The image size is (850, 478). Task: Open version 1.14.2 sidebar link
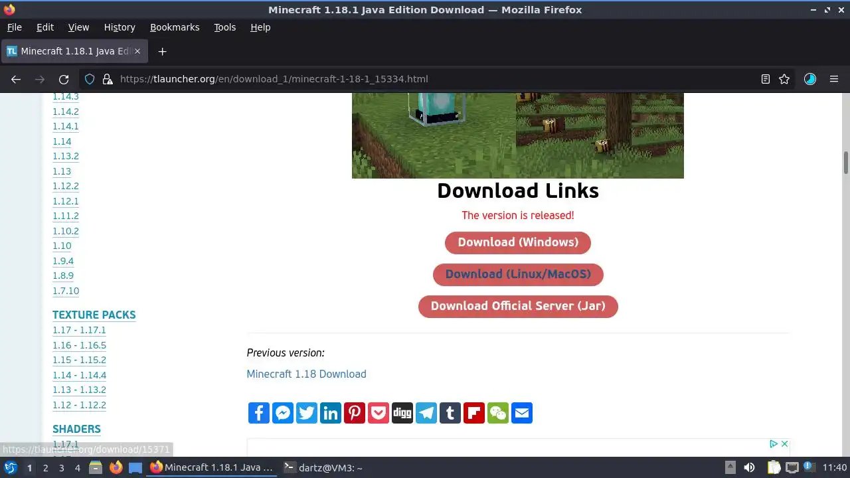[x=66, y=112]
